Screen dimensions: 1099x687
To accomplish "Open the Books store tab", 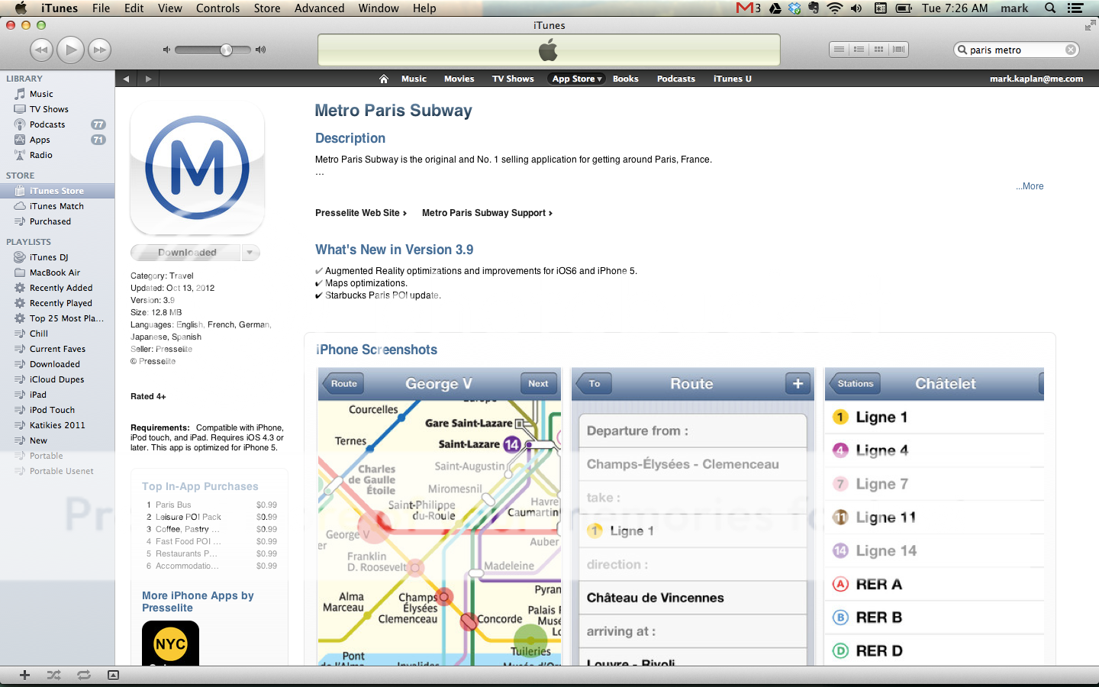I will point(625,79).
